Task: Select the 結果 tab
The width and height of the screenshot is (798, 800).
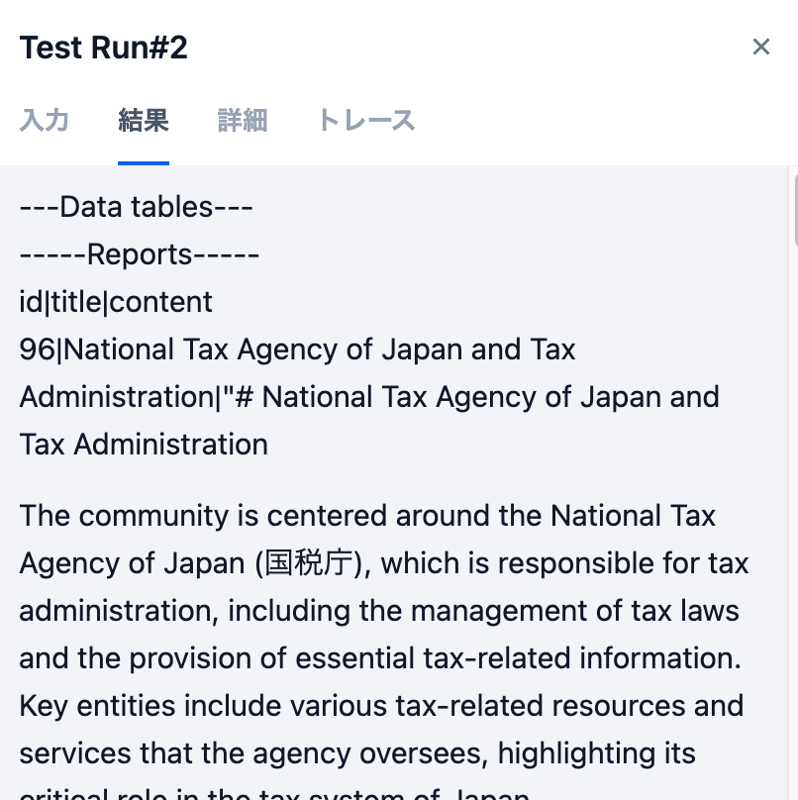Action: (x=144, y=121)
